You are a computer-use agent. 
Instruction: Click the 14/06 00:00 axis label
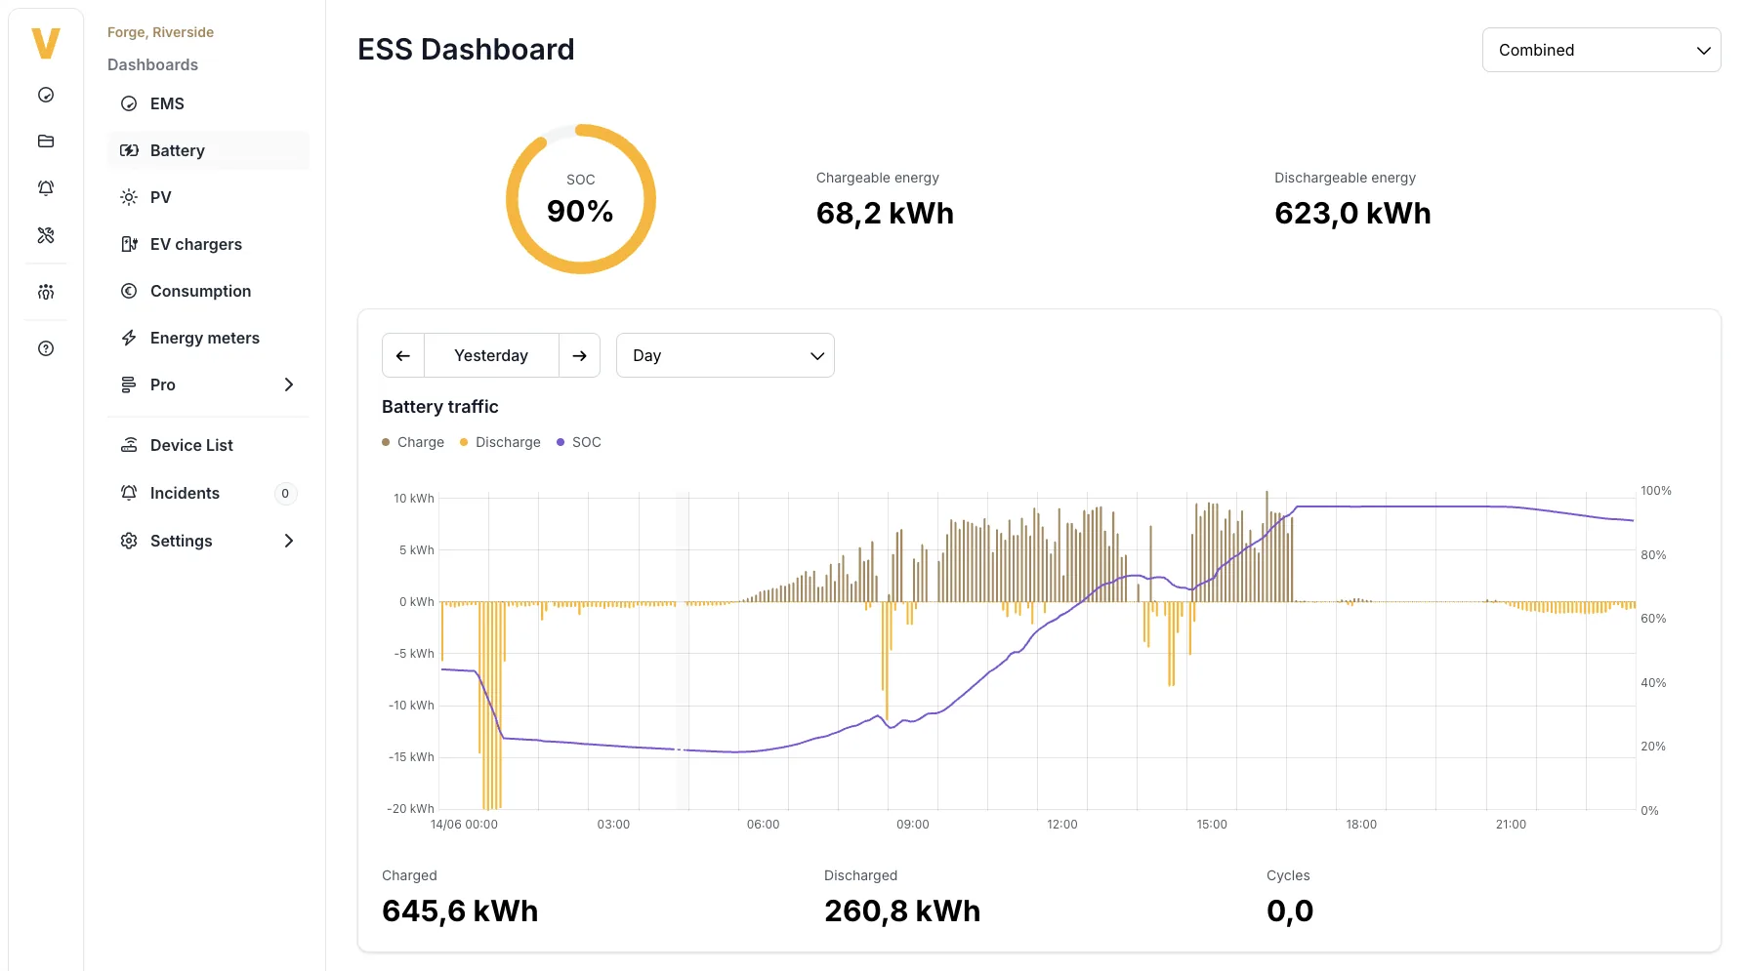tap(464, 825)
